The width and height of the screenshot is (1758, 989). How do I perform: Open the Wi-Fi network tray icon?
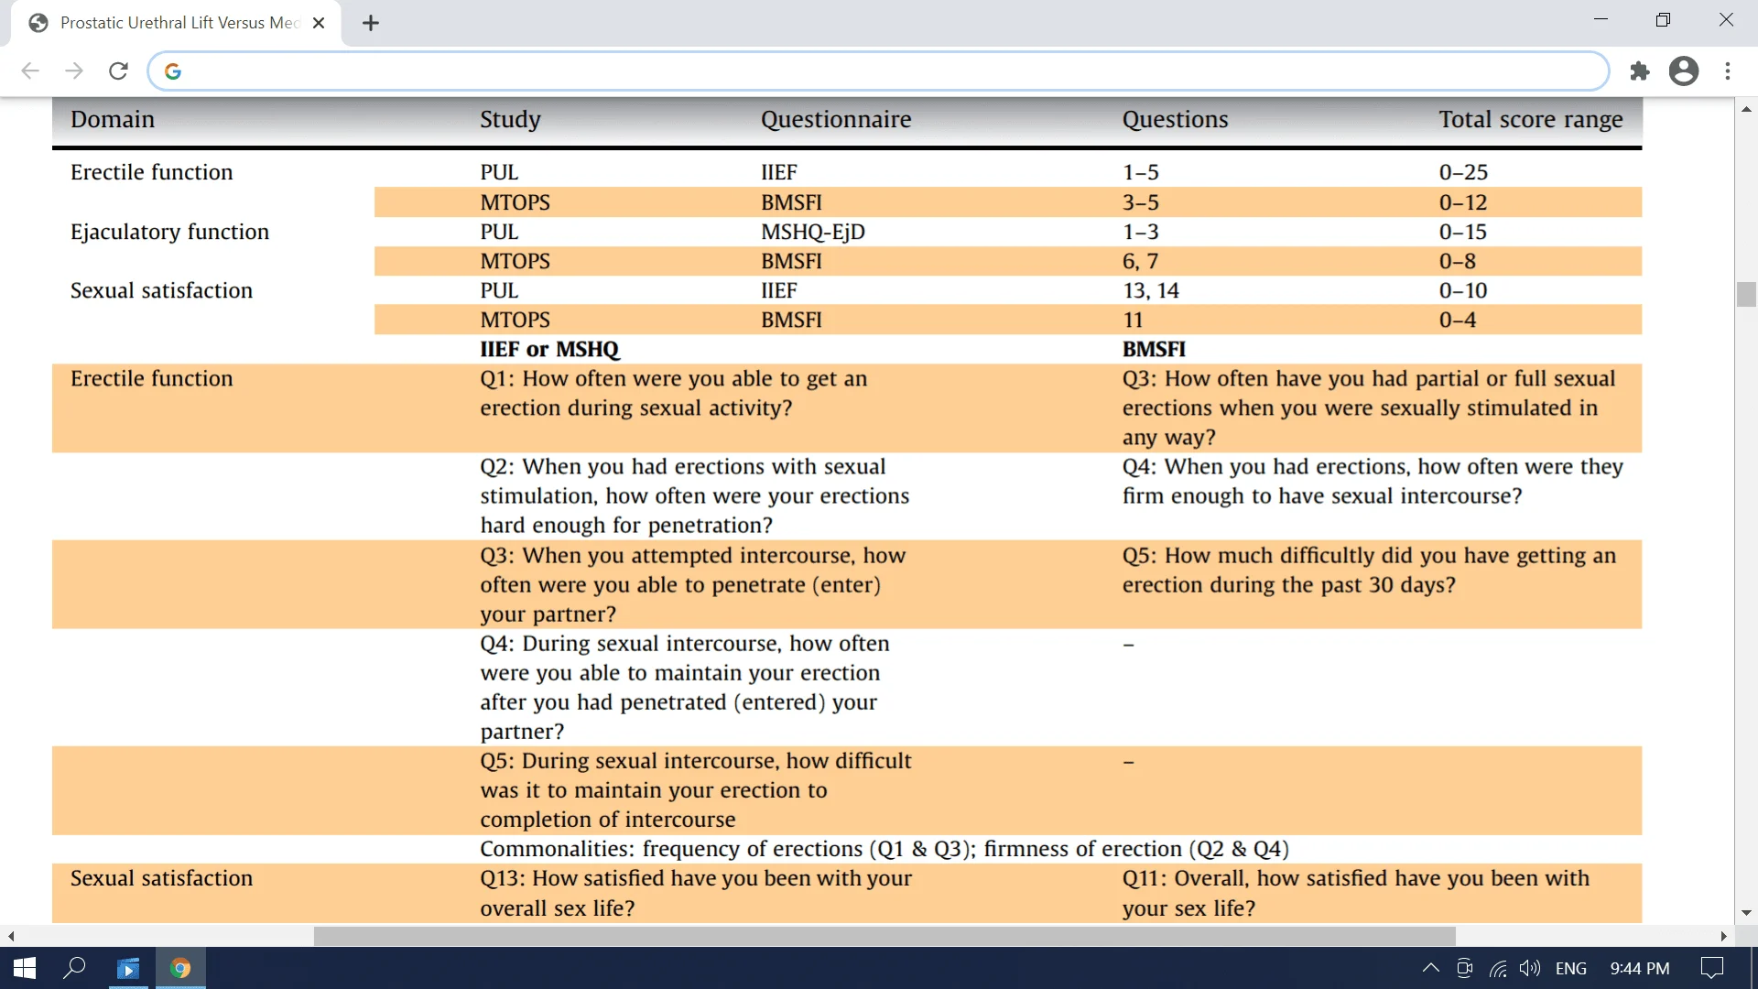[1498, 968]
